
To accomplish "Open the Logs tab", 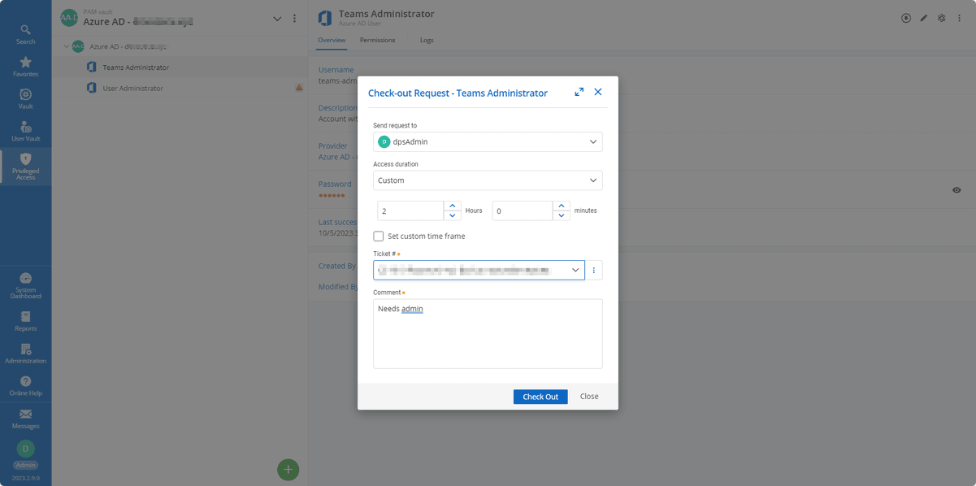I will click(x=427, y=40).
